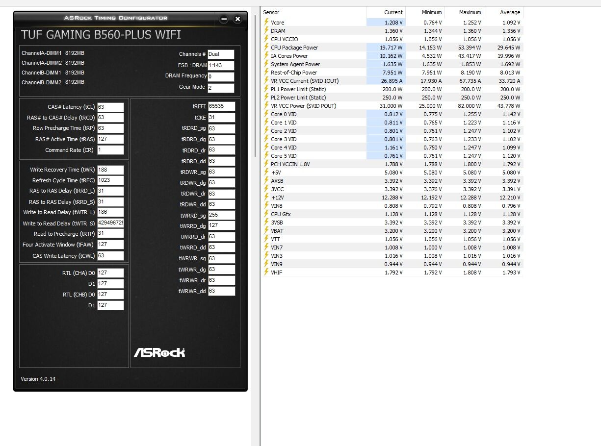The image size is (601, 446).
Task: Click the lightning icon for Rest-of-Chip Power
Action: point(266,73)
